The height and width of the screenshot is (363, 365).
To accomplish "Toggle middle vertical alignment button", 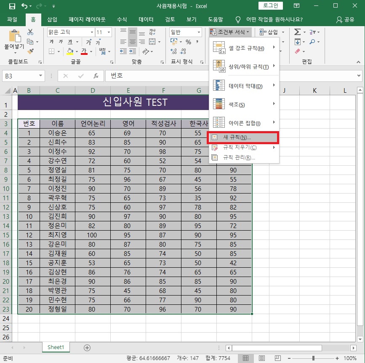I will [133, 32].
